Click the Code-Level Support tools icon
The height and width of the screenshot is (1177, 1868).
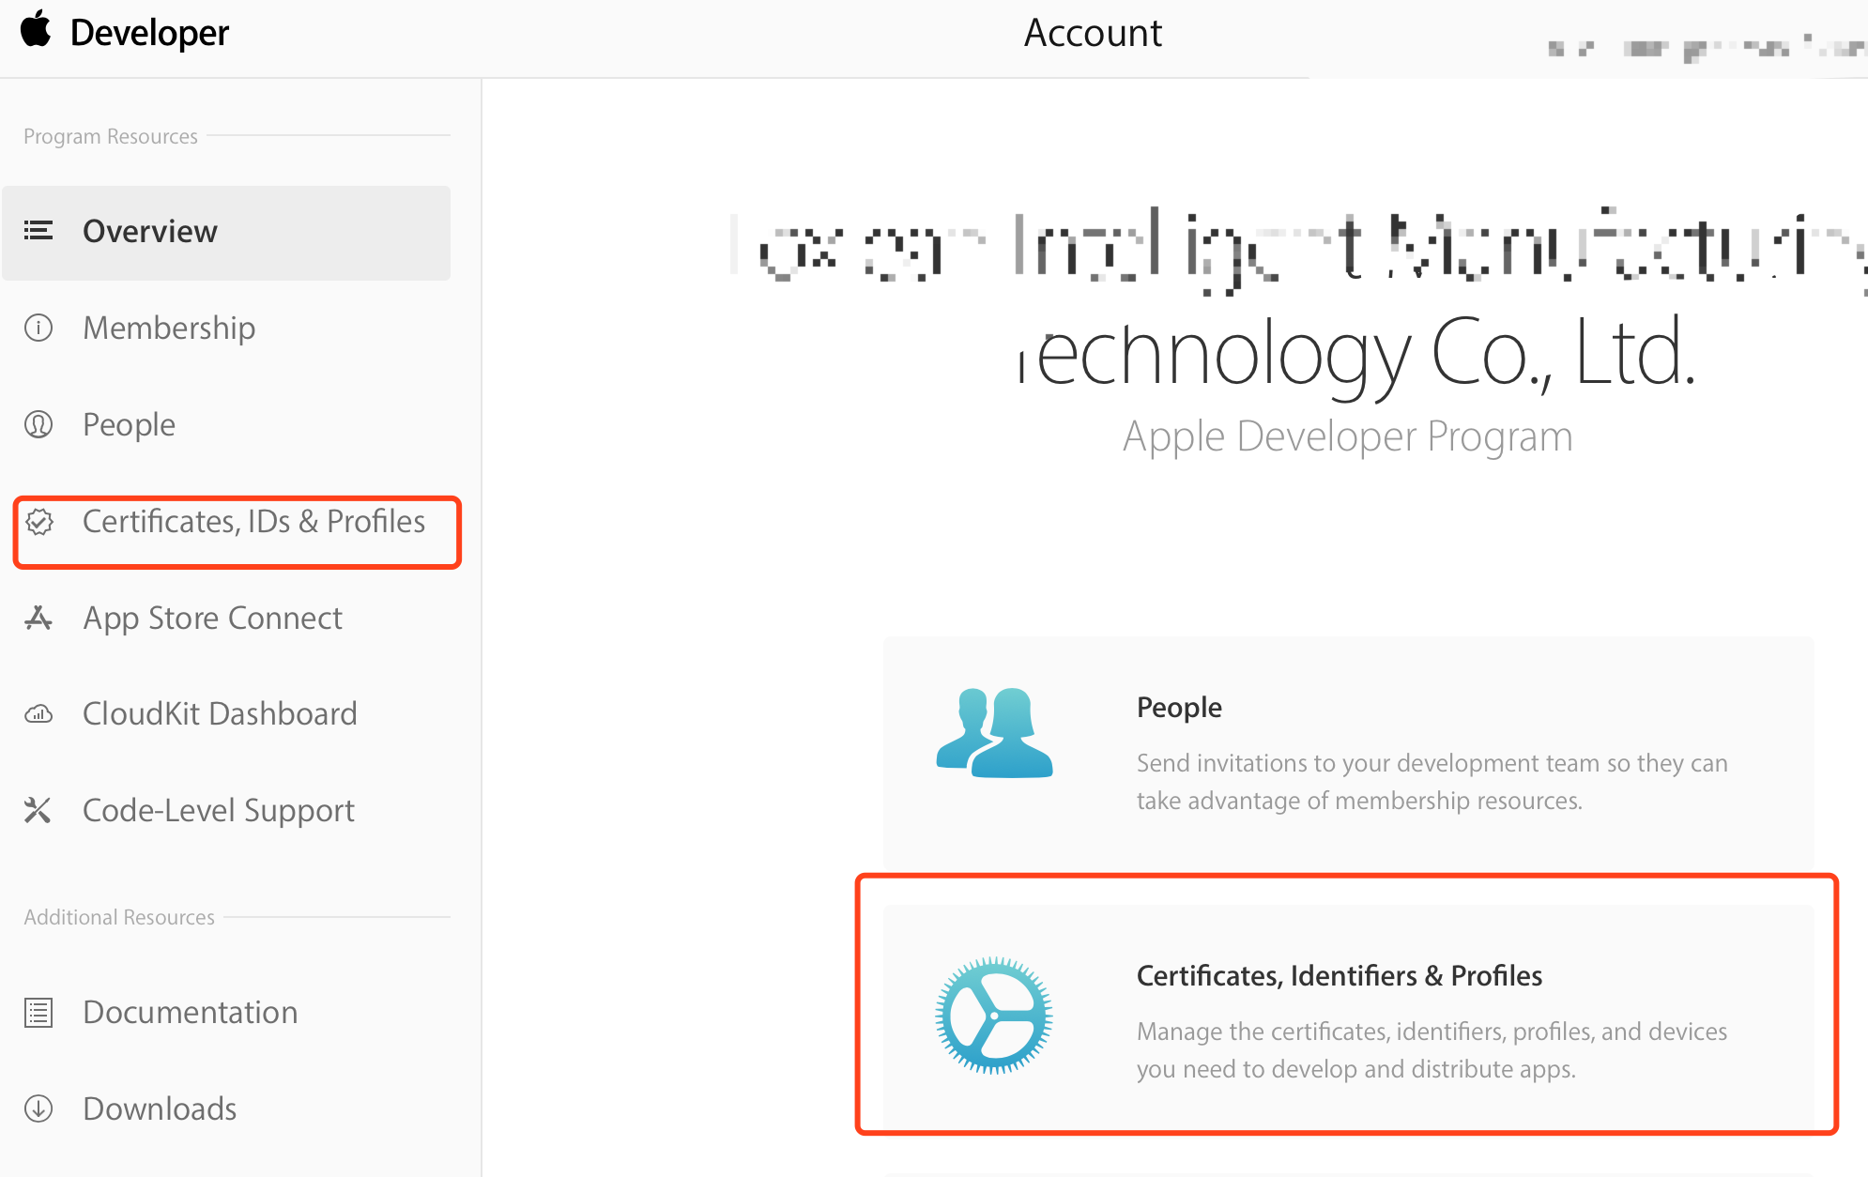pyautogui.click(x=38, y=810)
